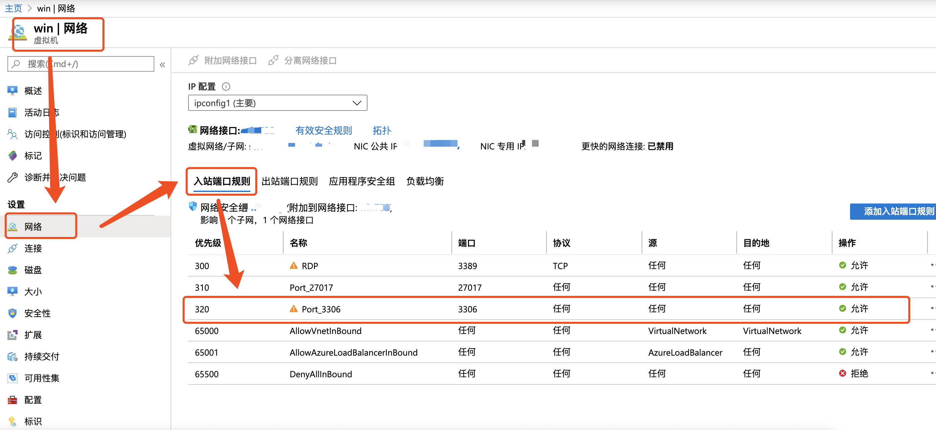936x430 pixels.
Task: Click the 持续交付 continuous delivery icon
Action: click(x=13, y=356)
